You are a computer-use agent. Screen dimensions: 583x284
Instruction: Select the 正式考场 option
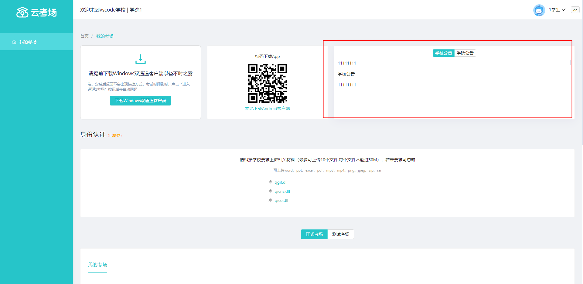314,234
